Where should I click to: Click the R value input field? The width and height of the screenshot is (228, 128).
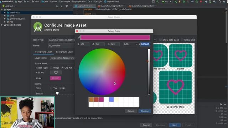[85, 44]
